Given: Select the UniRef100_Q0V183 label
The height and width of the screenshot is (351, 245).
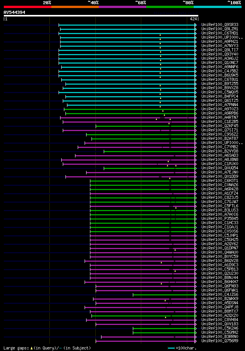Looking at the screenshot, I should [220, 324].
